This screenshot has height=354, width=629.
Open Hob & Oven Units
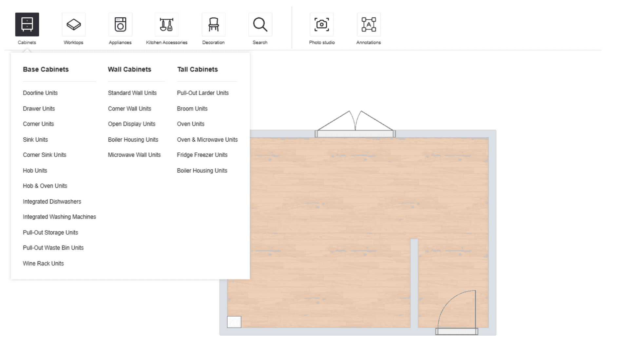tap(45, 186)
